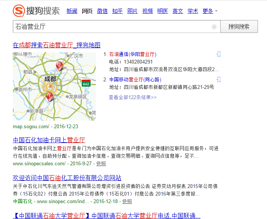Viewport: 267px width, 219px height.
Task: Go to 明医 search tab
Action: click(163, 11)
